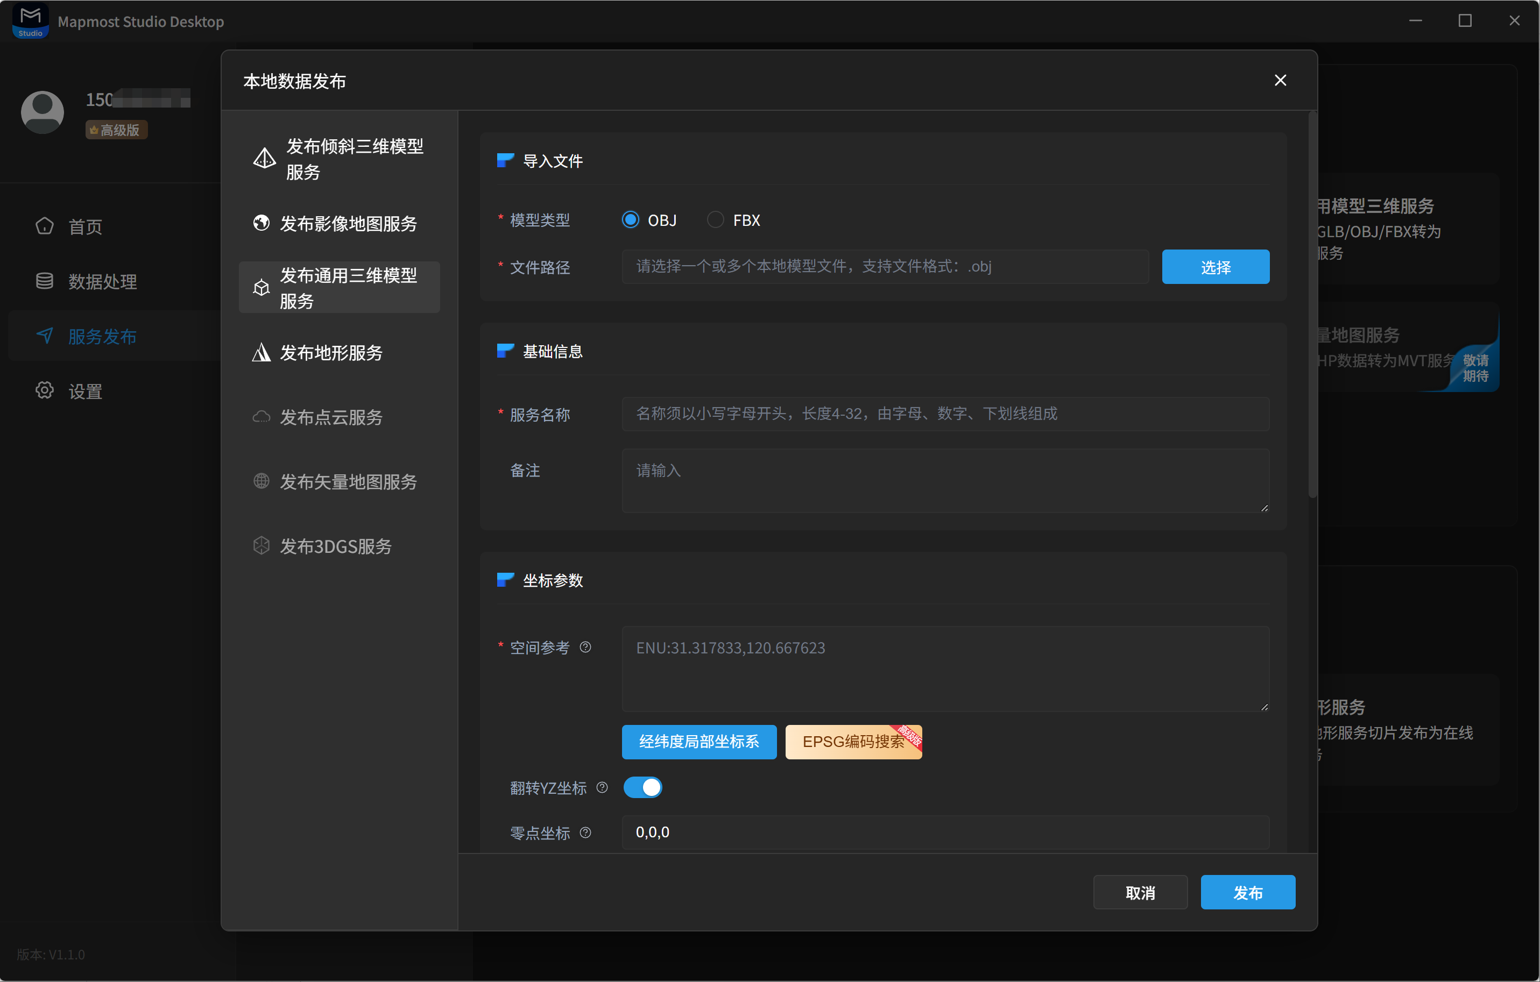The height and width of the screenshot is (982, 1540).
Task: Click the terrain service mountain icon
Action: click(x=261, y=352)
